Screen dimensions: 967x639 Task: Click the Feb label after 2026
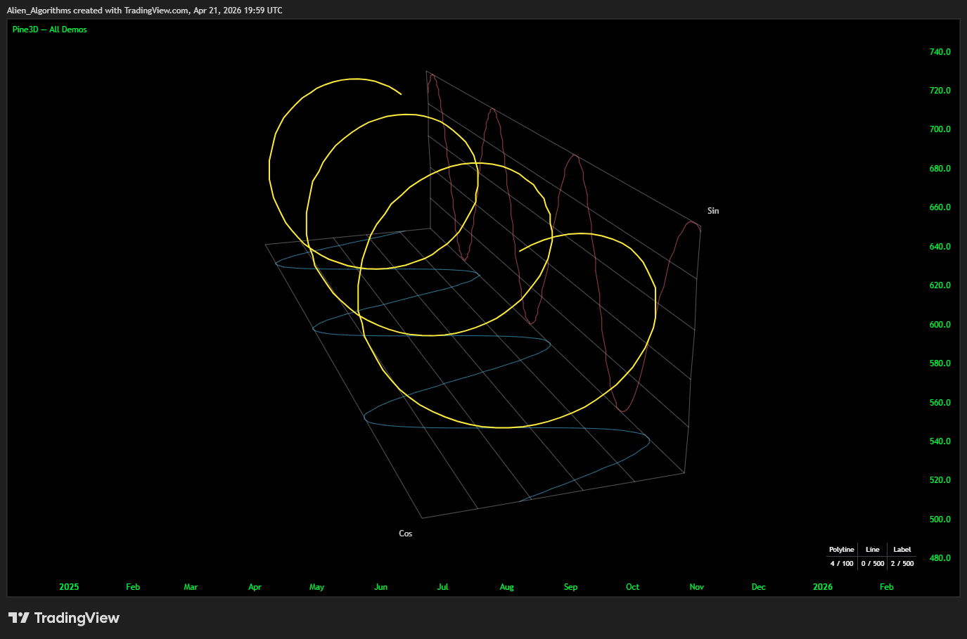point(887,587)
